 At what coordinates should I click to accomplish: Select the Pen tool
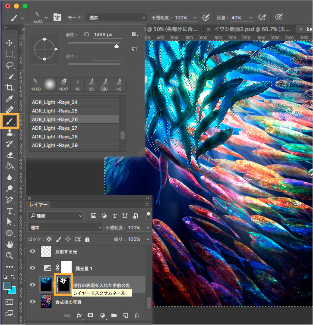point(9,200)
